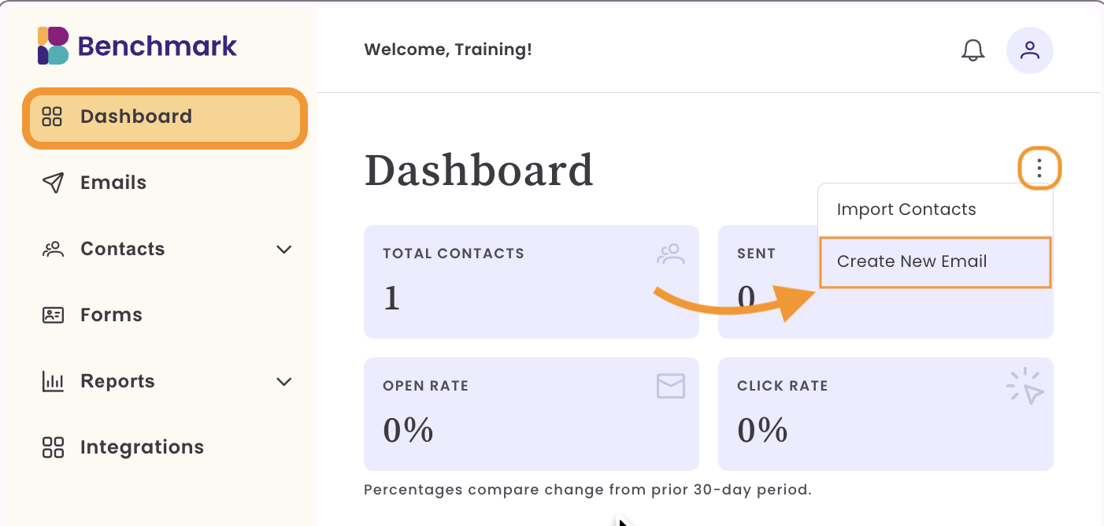Click the envelope icon in Open Rate card
The height and width of the screenshot is (526, 1104).
pos(671,386)
